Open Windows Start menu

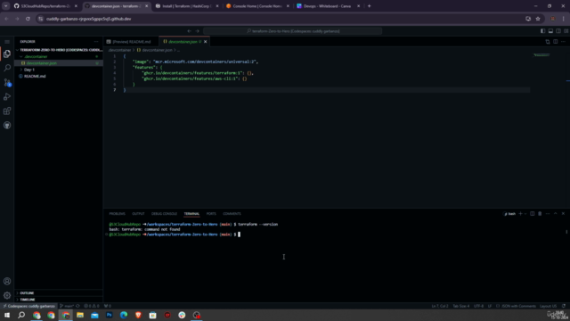(7, 315)
